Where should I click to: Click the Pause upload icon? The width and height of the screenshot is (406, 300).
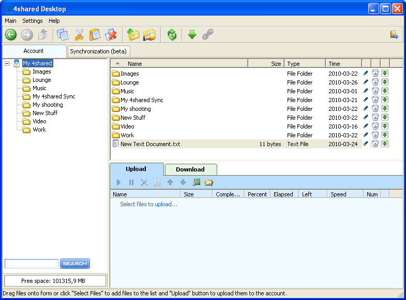coord(131,182)
